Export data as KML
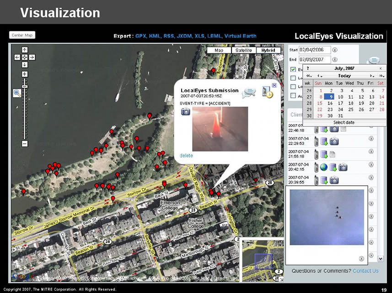The image size is (392, 293). pyautogui.click(x=155, y=36)
